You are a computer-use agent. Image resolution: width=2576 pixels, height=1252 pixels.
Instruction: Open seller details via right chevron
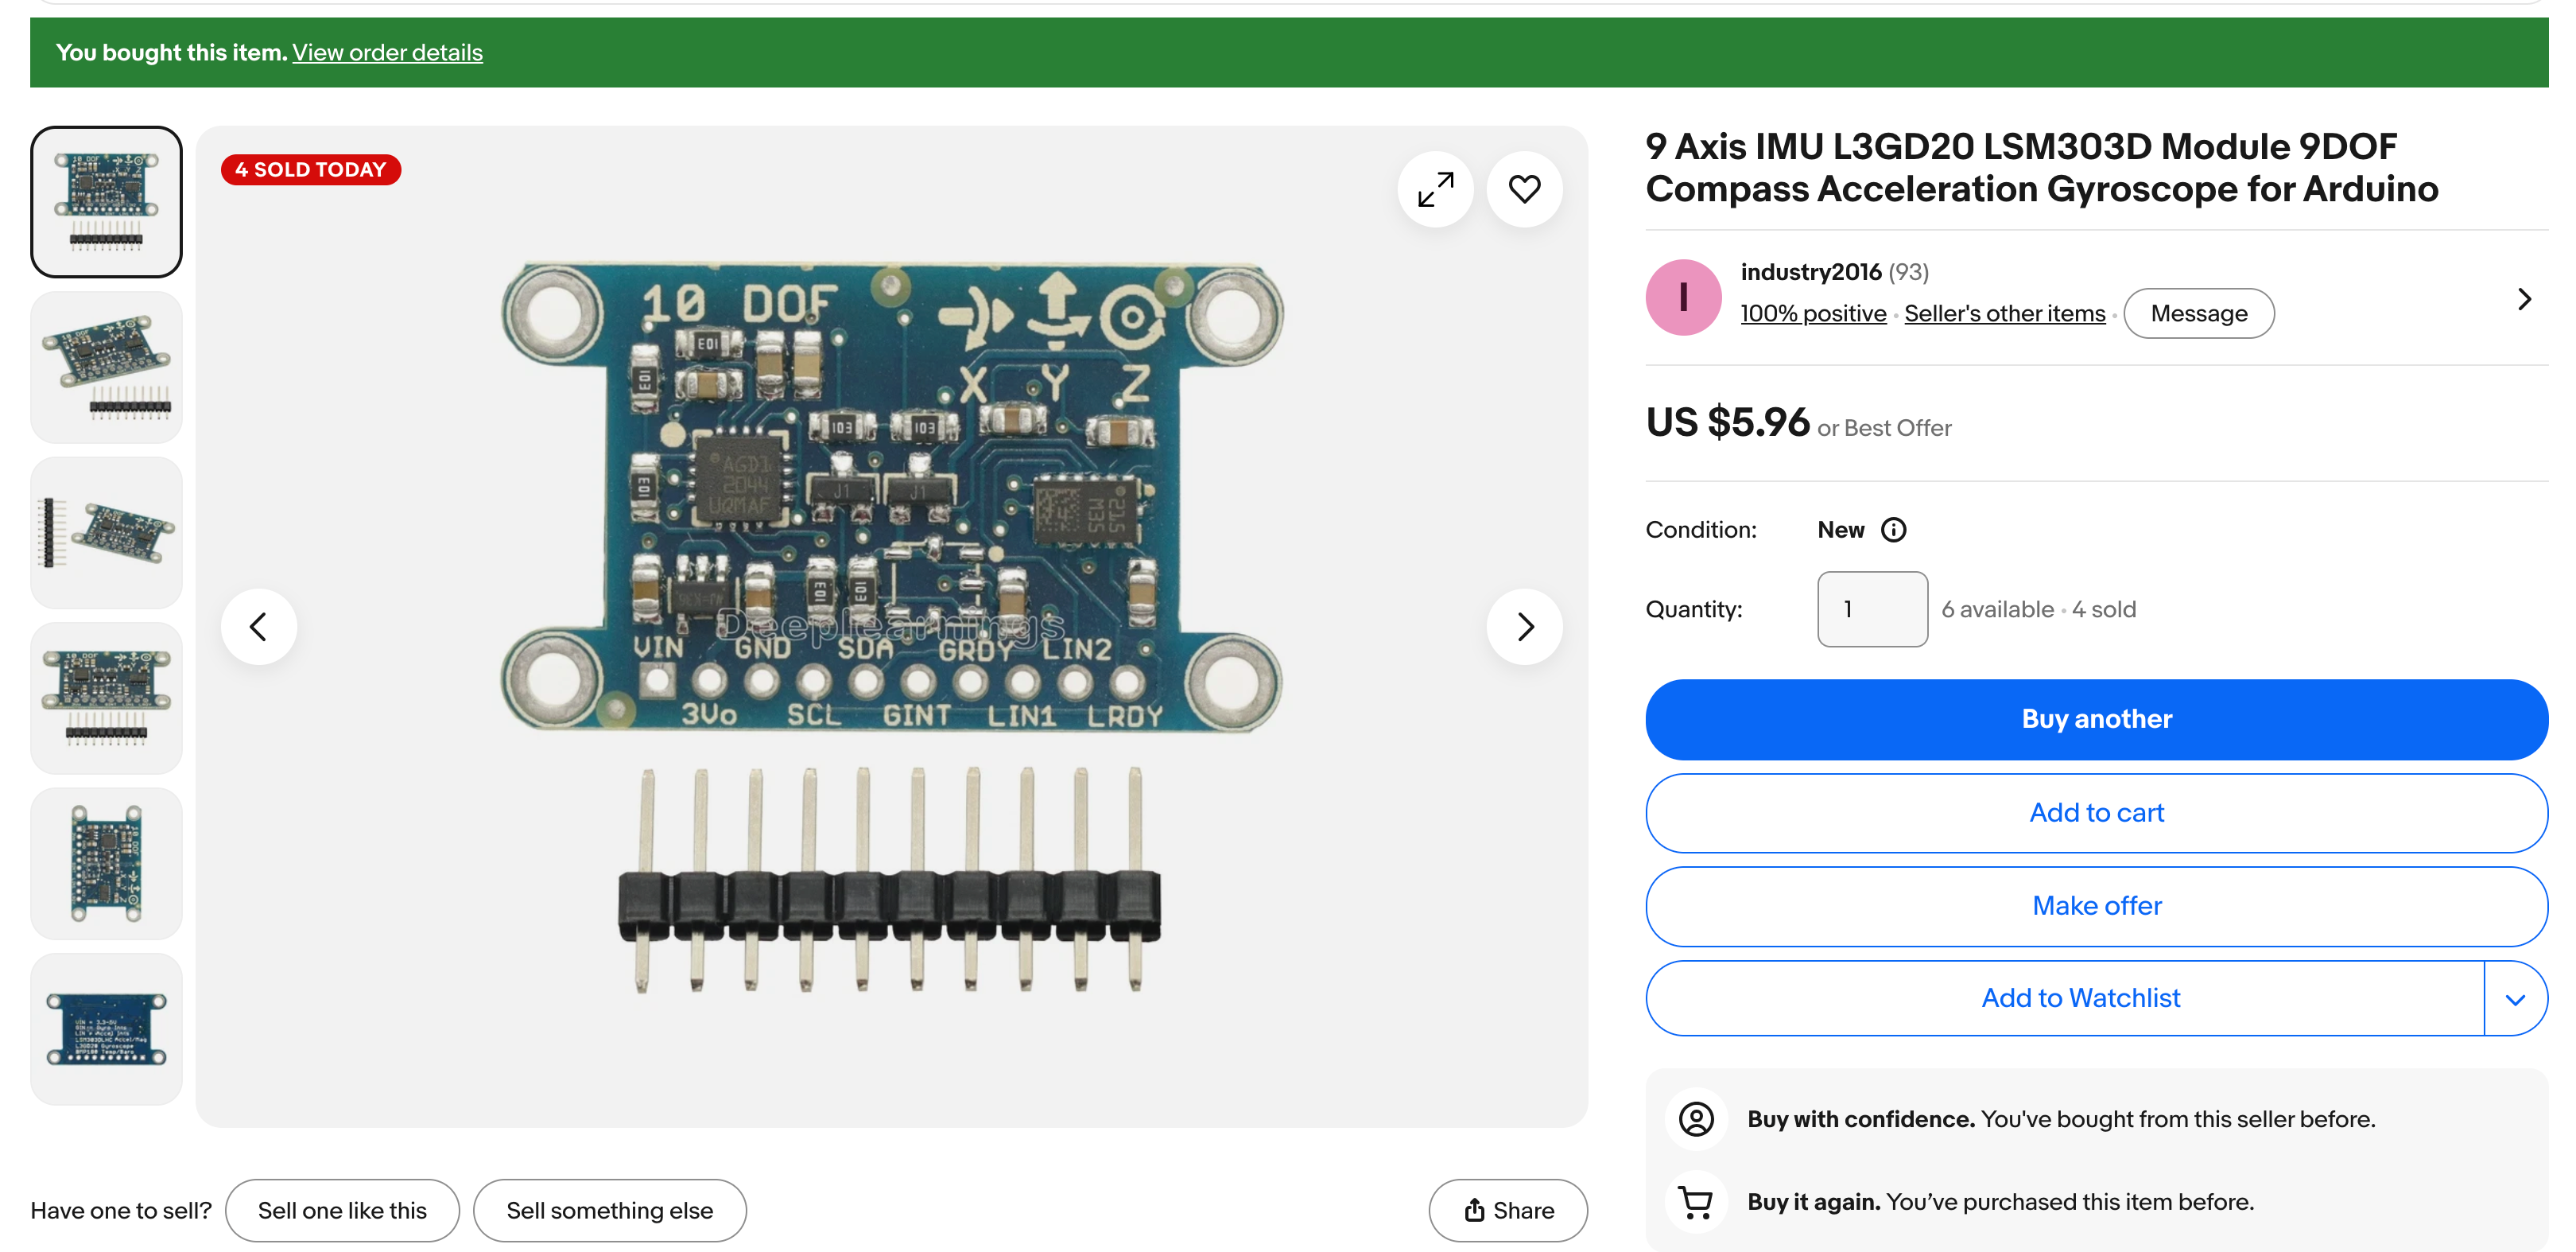(2524, 298)
